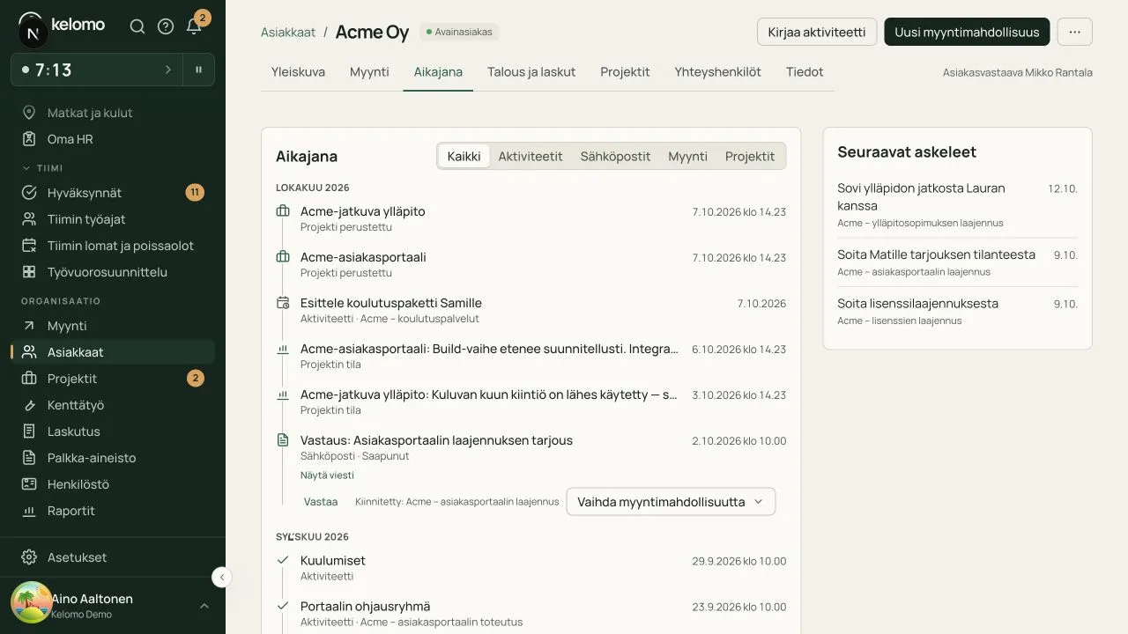Open notifications bell icon
Viewport: 1128px width, 634px height.
[x=194, y=26]
